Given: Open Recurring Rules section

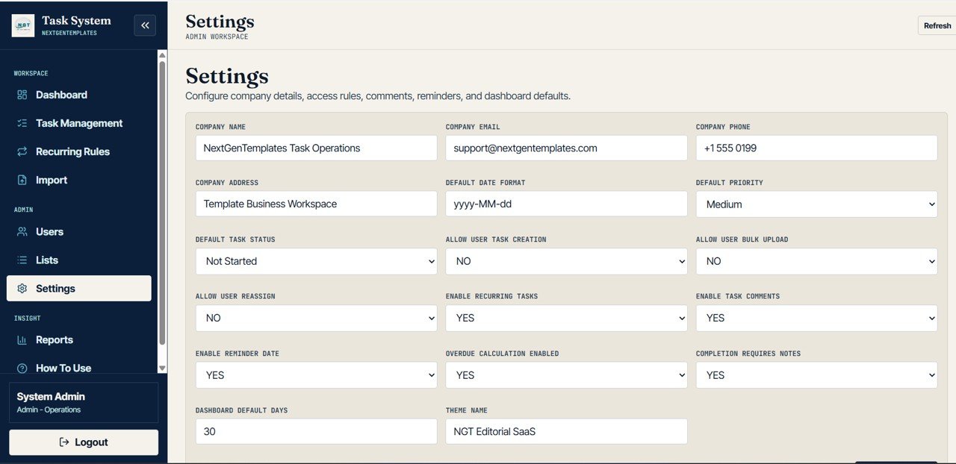Looking at the screenshot, I should 79,151.
